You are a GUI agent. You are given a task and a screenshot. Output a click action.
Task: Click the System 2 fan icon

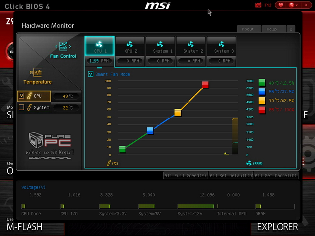[190, 44]
